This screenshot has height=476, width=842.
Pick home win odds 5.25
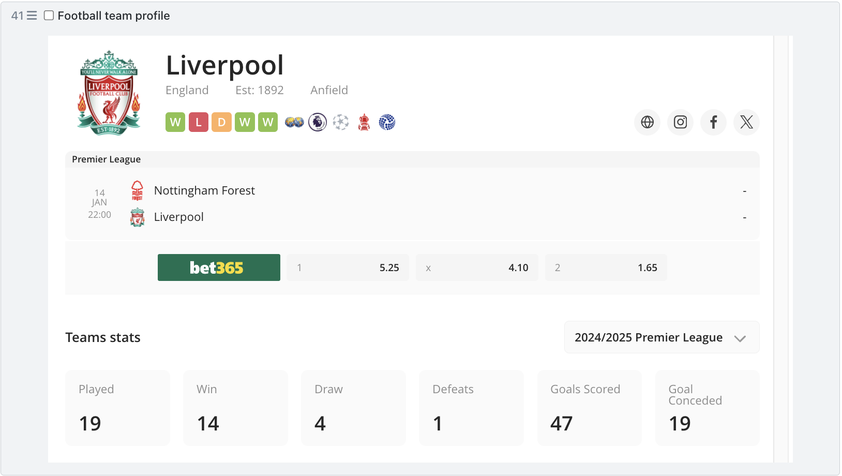click(x=348, y=267)
